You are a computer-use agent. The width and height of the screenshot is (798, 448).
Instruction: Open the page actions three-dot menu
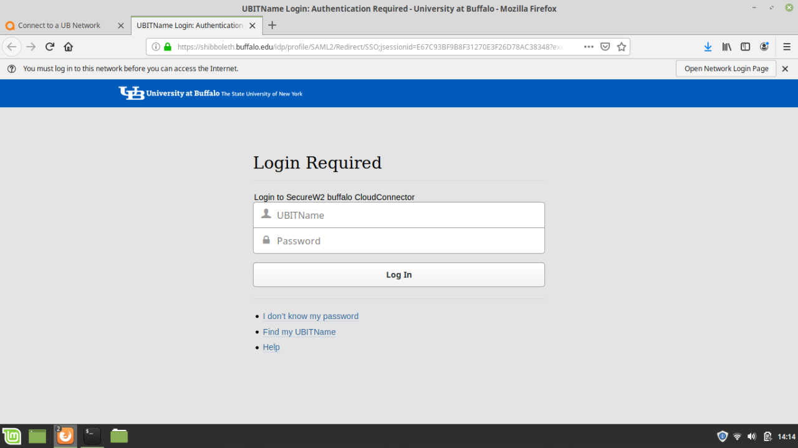tap(589, 47)
